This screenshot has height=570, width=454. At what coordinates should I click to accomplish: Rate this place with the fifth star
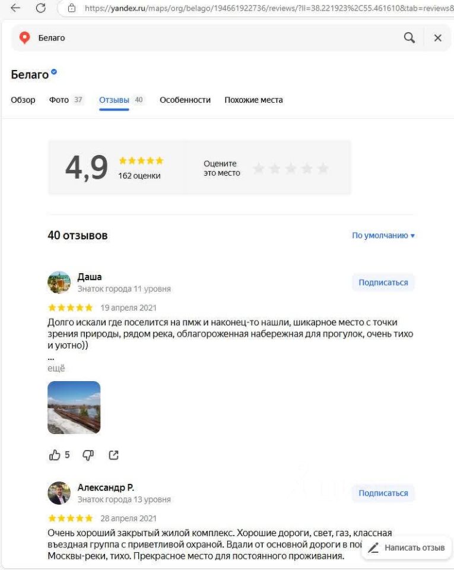point(323,169)
